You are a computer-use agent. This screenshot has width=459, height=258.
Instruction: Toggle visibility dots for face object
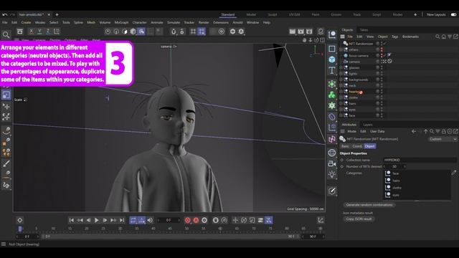pos(382,115)
